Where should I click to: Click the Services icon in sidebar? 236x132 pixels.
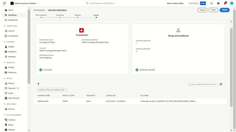(6, 109)
